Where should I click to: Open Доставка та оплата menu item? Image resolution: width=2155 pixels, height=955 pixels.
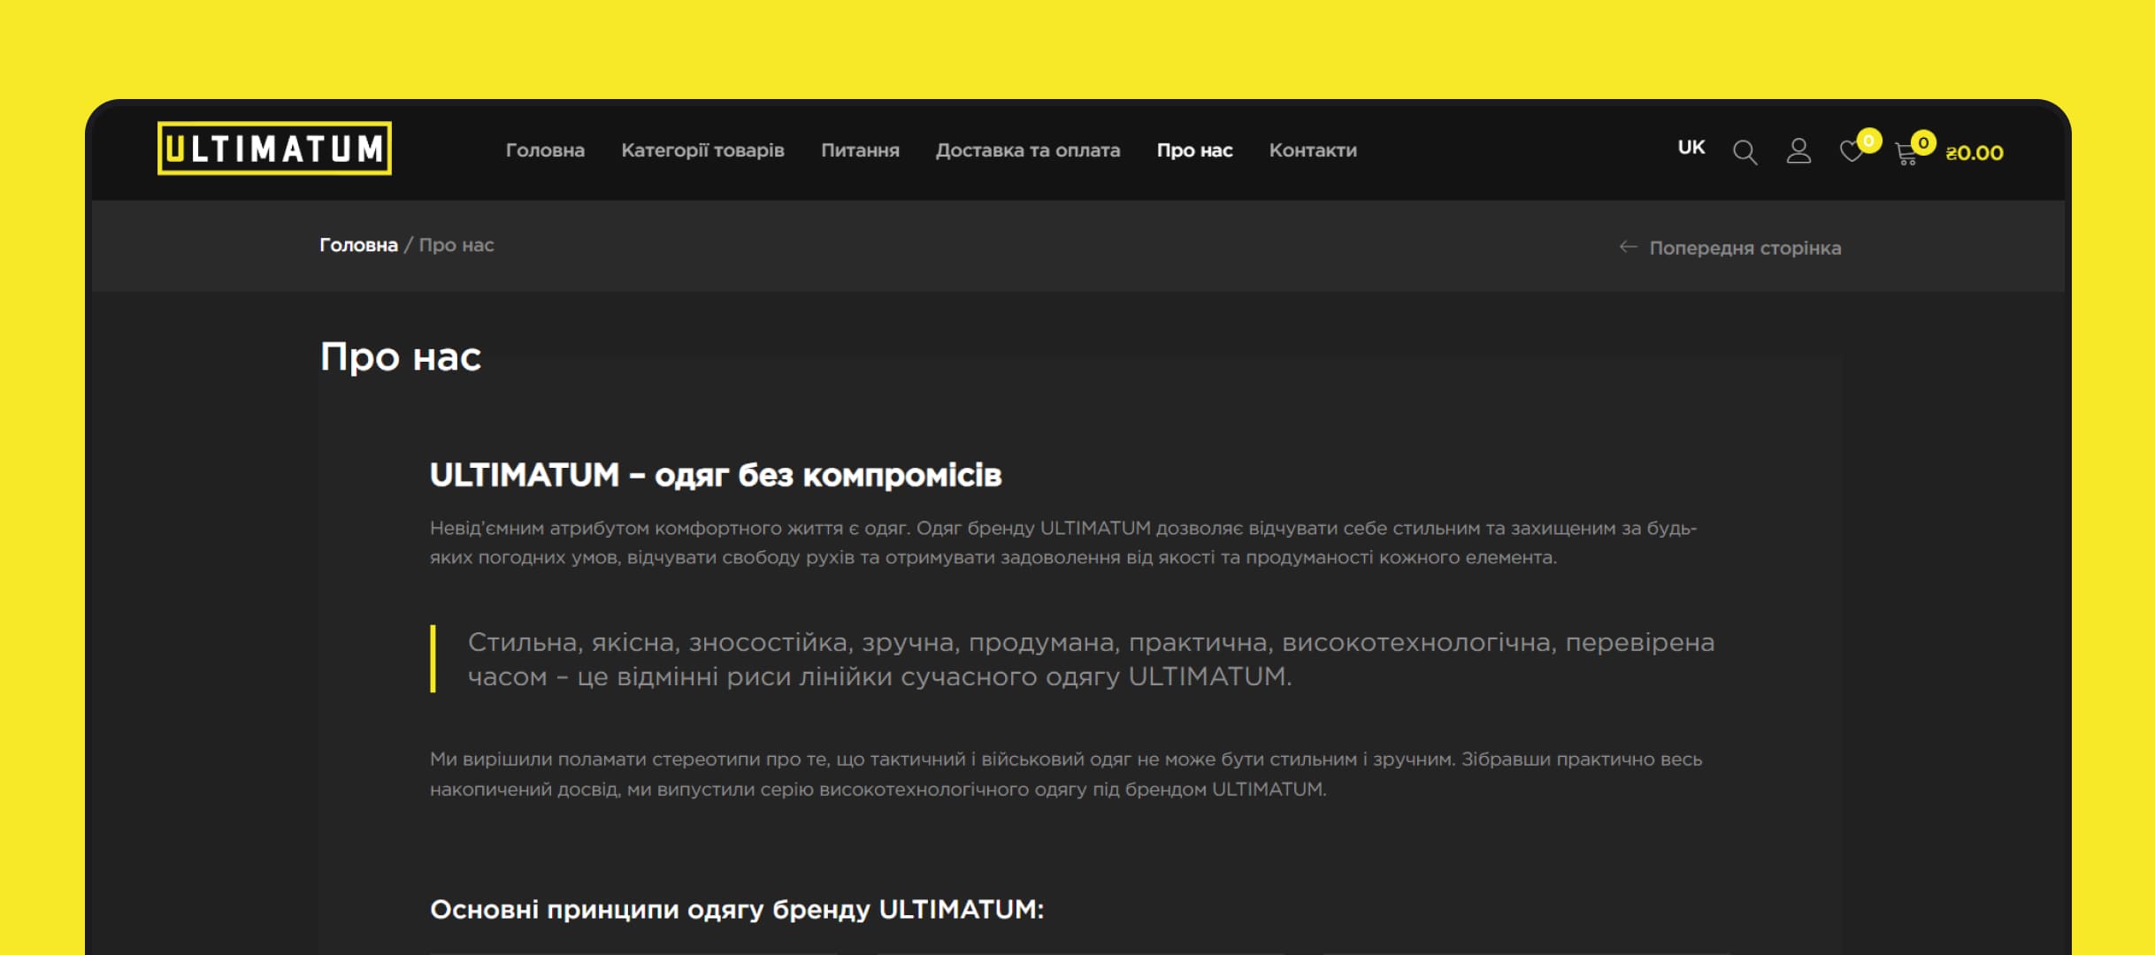[1028, 150]
